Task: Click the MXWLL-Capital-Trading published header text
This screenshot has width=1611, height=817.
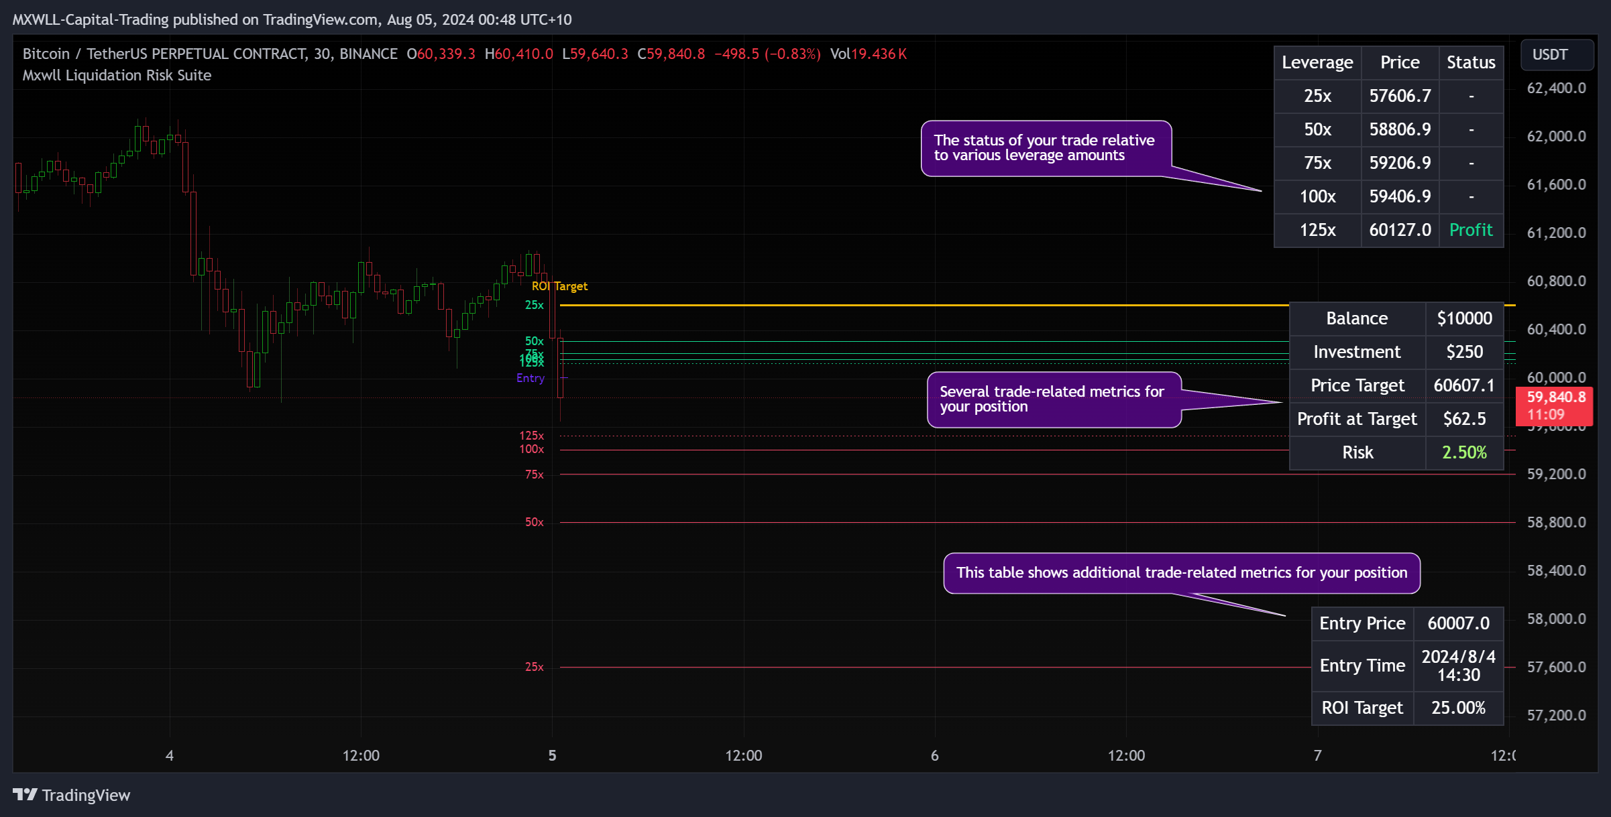Action: (x=292, y=19)
